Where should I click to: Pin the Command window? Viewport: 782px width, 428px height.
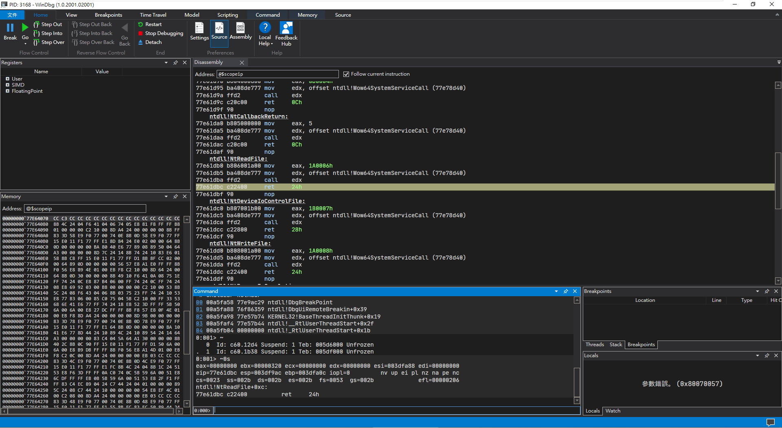pos(566,291)
